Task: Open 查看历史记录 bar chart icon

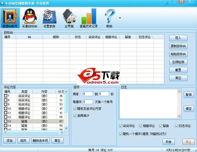Action: tap(89, 18)
